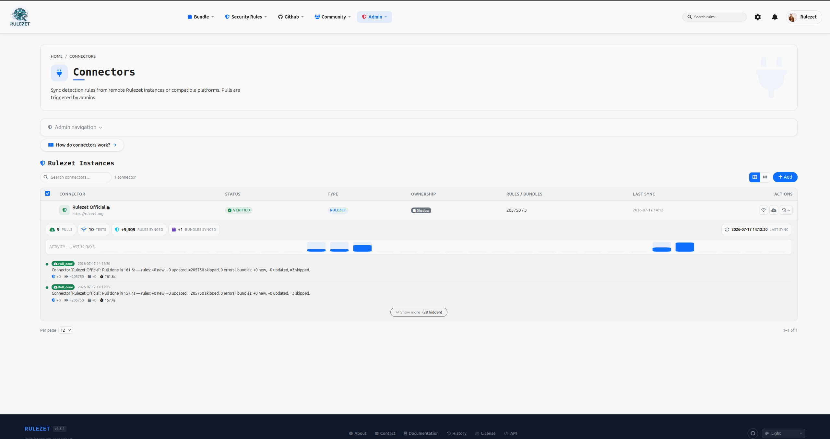Click the stopwatch icon next to 157.4s
830x439 pixels.
(x=101, y=300)
